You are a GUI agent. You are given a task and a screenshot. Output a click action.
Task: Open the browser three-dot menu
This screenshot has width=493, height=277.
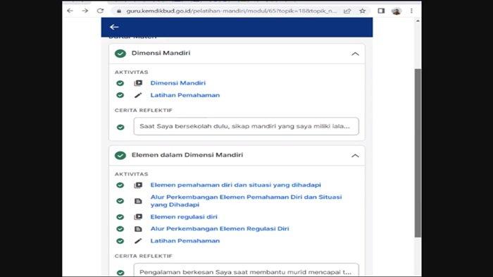pyautogui.click(x=411, y=11)
